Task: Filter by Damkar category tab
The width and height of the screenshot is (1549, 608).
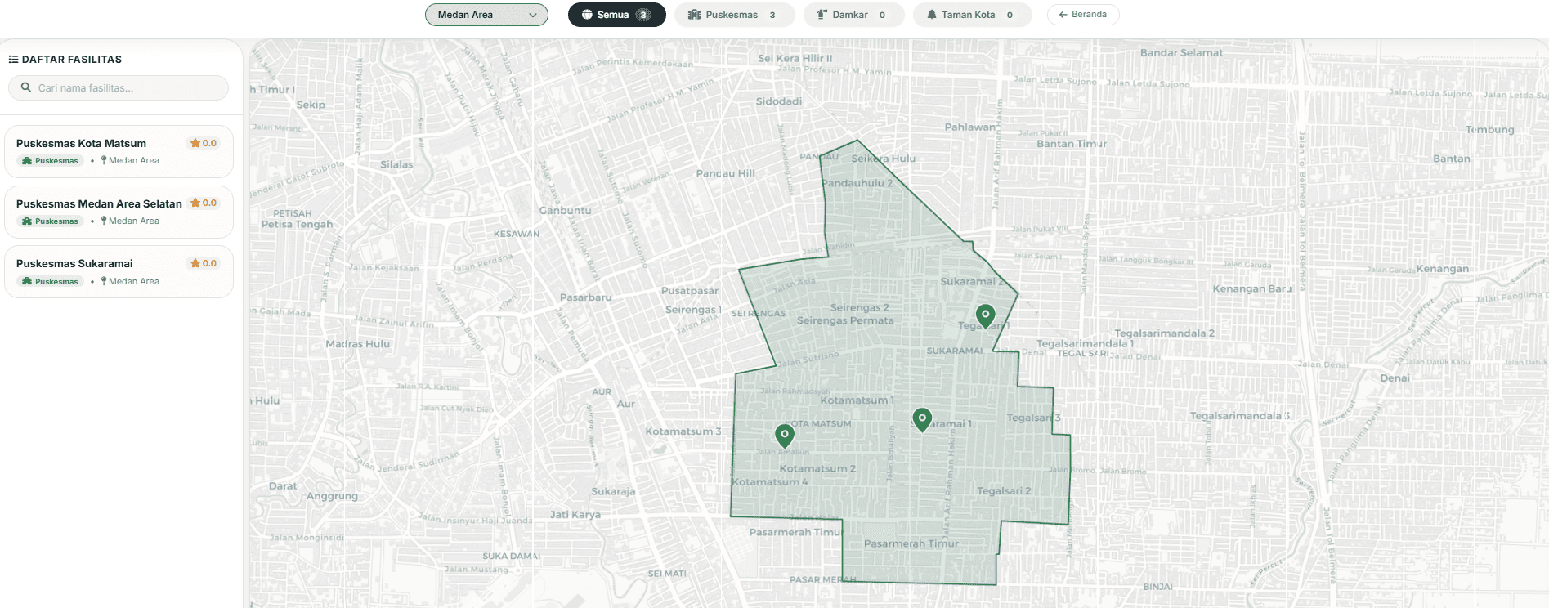Action: pyautogui.click(x=853, y=15)
